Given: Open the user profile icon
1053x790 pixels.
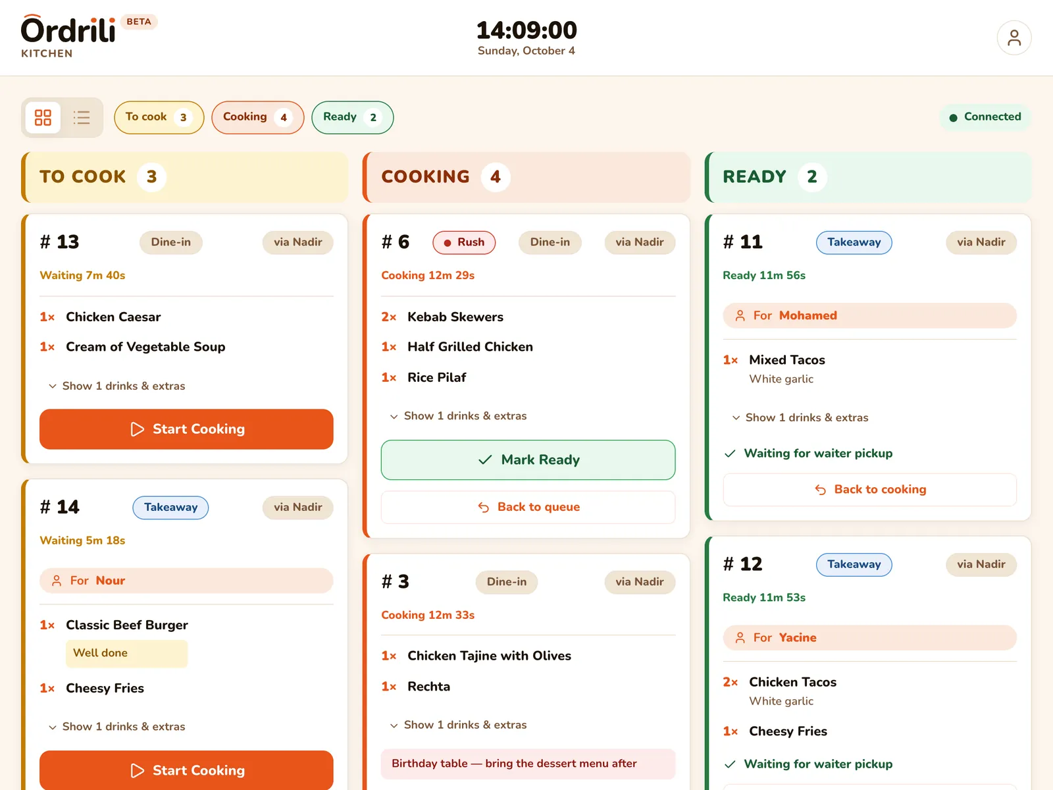Looking at the screenshot, I should pyautogui.click(x=1014, y=38).
